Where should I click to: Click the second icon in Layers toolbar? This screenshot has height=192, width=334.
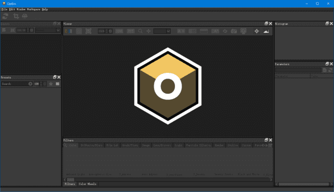click(13, 30)
